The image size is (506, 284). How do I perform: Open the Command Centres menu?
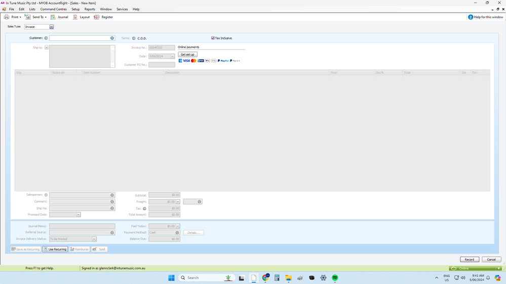53,9
